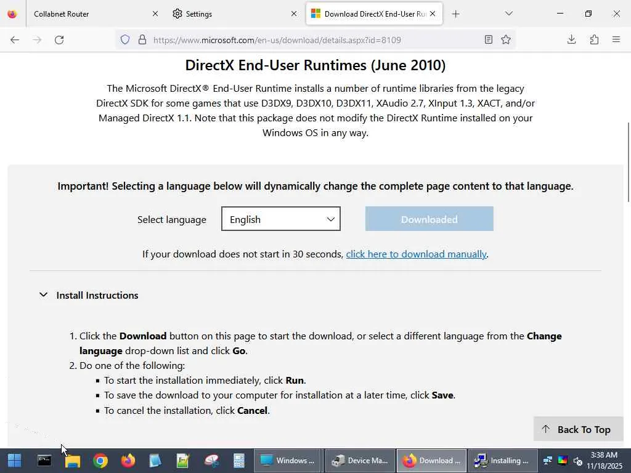The width and height of the screenshot is (631, 473).
Task: Launch pinned Firefox icon in taskbar
Action: point(128,461)
